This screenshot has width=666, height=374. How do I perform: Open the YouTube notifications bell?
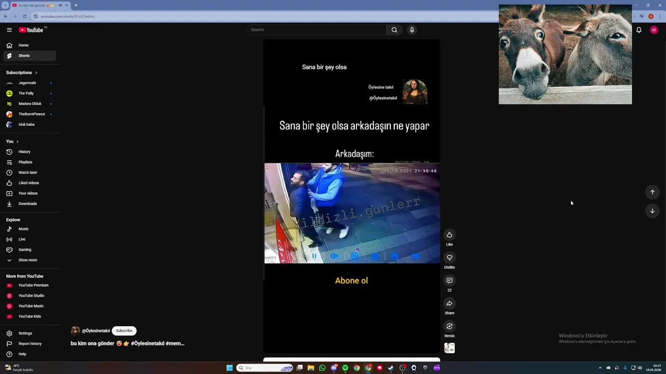pyautogui.click(x=638, y=30)
